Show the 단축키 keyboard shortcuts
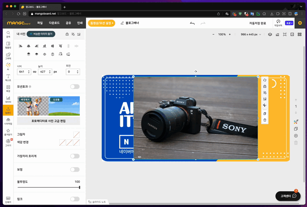Viewport: 307px width, 207px height. tap(8, 200)
